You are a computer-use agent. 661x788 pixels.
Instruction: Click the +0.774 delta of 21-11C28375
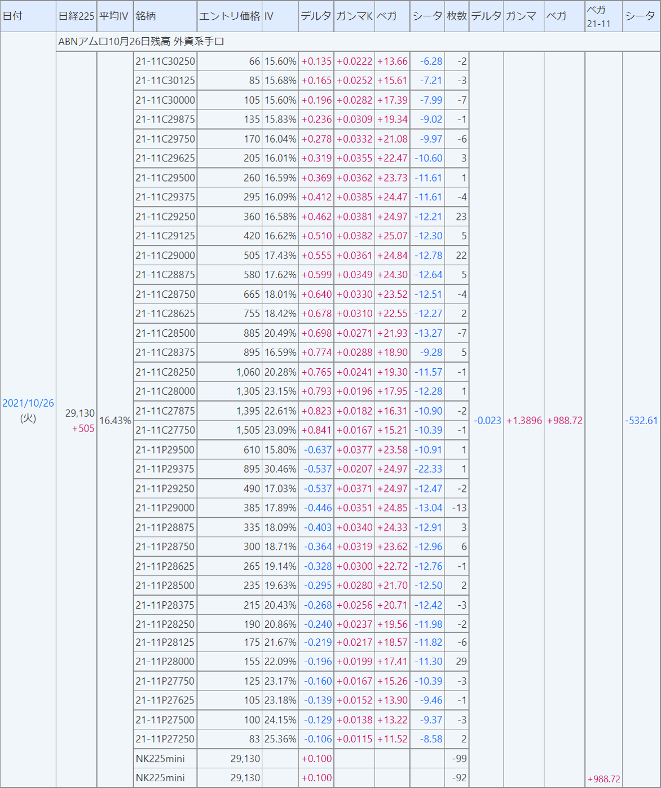pyautogui.click(x=316, y=353)
